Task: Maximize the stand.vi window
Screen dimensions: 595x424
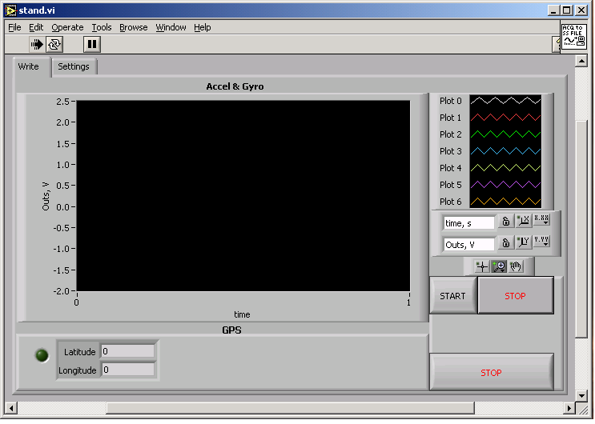Action: 567,10
